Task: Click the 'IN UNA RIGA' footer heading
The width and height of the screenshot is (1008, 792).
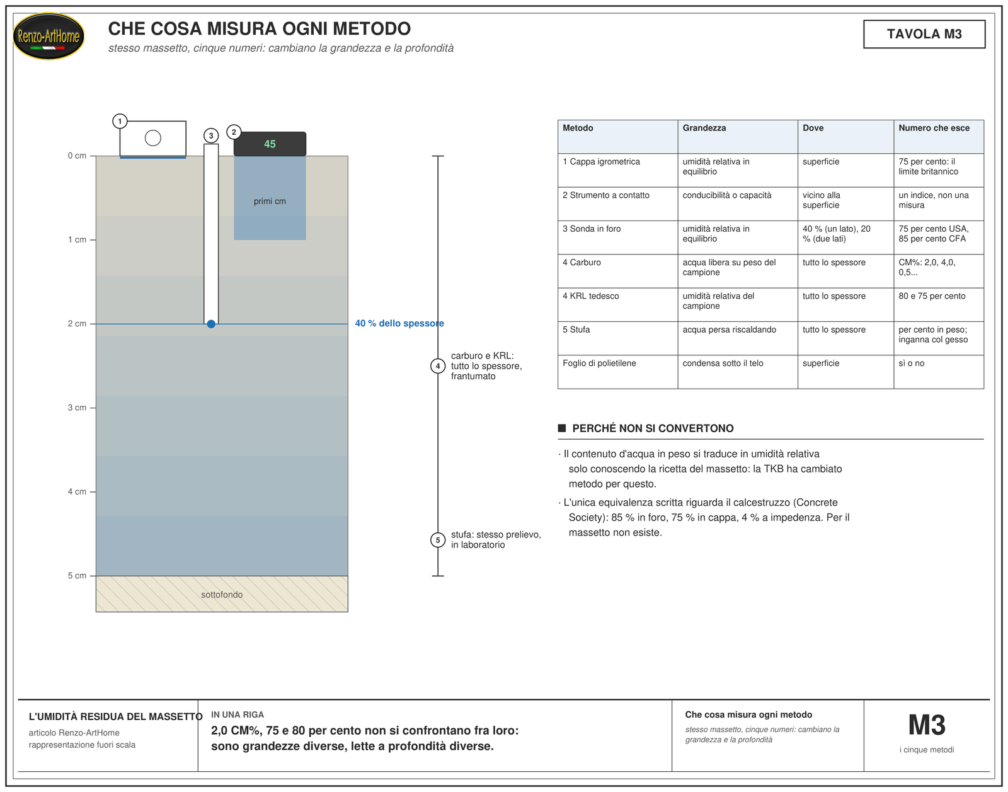Action: pos(238,715)
